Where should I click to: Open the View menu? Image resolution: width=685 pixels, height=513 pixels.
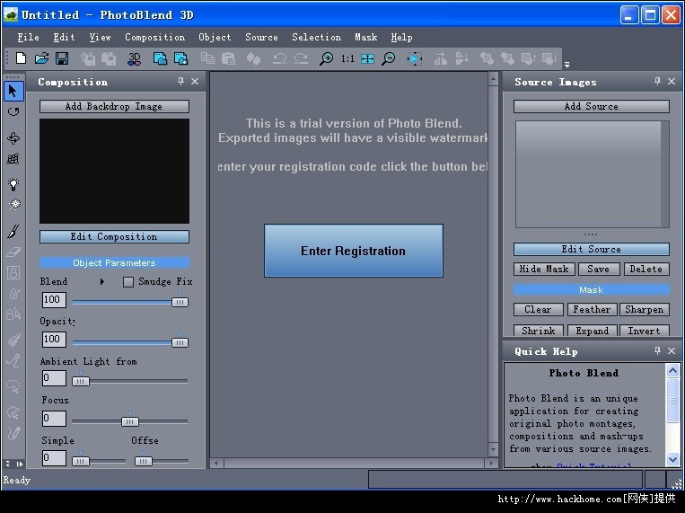[x=100, y=37]
